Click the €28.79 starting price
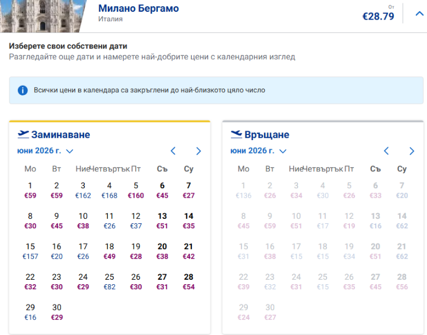427x335 pixels. point(378,16)
